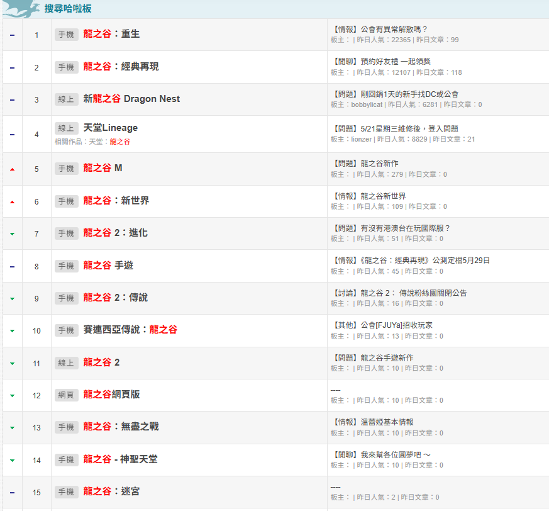Read the post 【情報】龍之谷新世界

point(369,196)
